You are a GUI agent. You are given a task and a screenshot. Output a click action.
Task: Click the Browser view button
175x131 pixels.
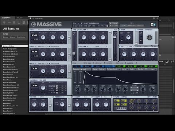click(140, 26)
